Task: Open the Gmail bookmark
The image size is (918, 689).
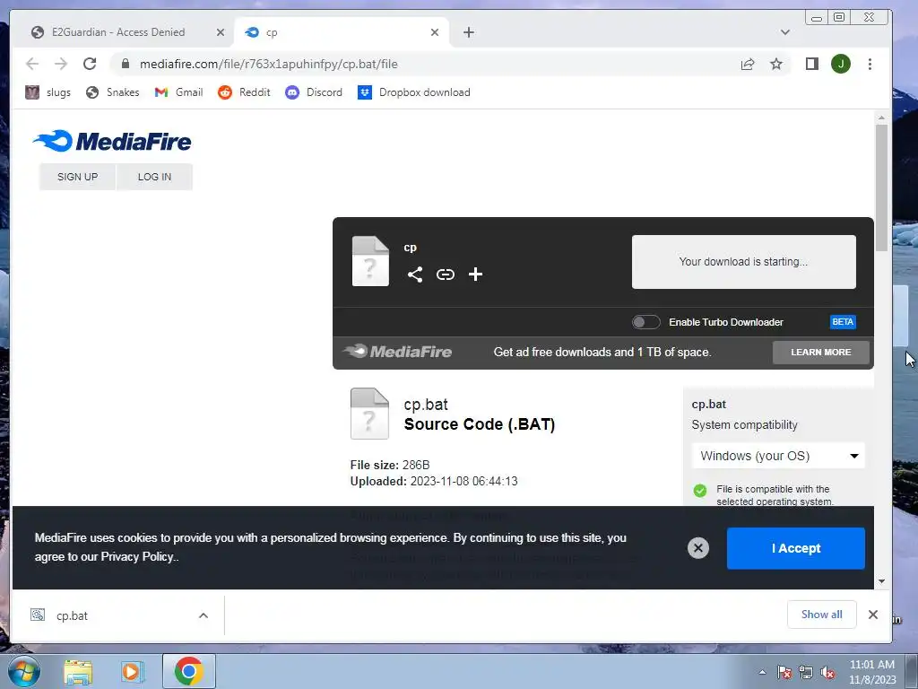Action: (179, 92)
